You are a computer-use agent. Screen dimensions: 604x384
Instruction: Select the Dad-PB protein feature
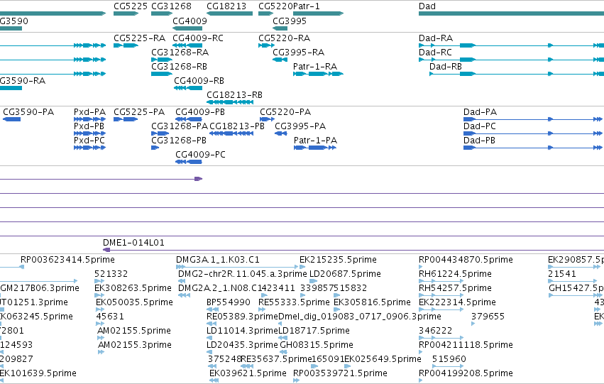point(534,148)
